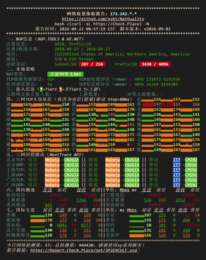Click 圣保罗 latency value 166
The height and width of the screenshot is (260, 206).
pos(147,235)
